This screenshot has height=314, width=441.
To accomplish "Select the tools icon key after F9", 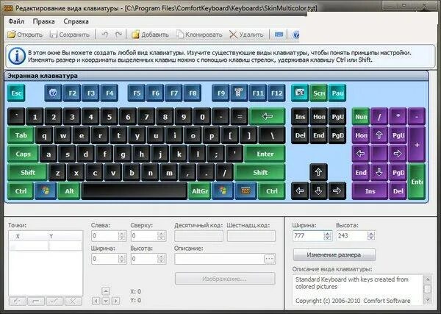I will (239, 93).
